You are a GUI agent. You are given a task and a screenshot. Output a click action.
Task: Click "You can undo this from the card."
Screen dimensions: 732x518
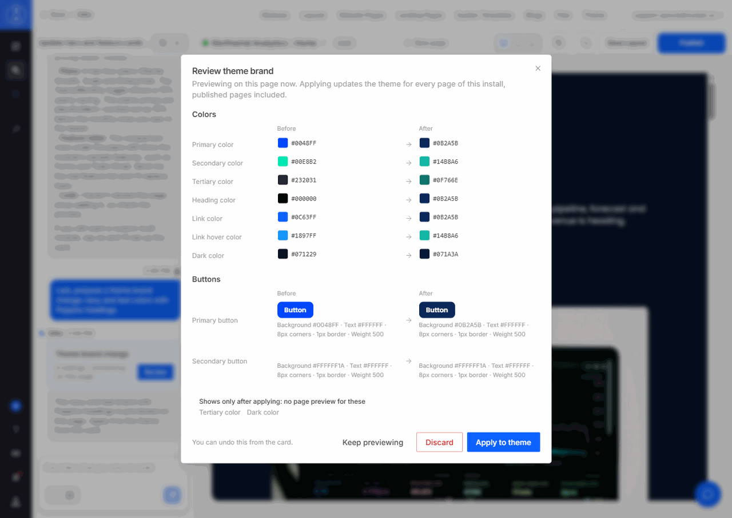tap(242, 442)
